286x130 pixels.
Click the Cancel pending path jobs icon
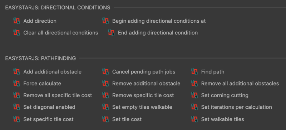click(105, 72)
